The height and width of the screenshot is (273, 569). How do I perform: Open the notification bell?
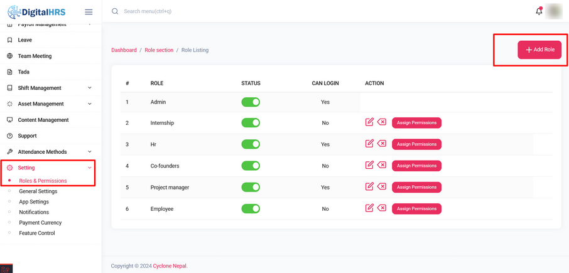[539, 11]
